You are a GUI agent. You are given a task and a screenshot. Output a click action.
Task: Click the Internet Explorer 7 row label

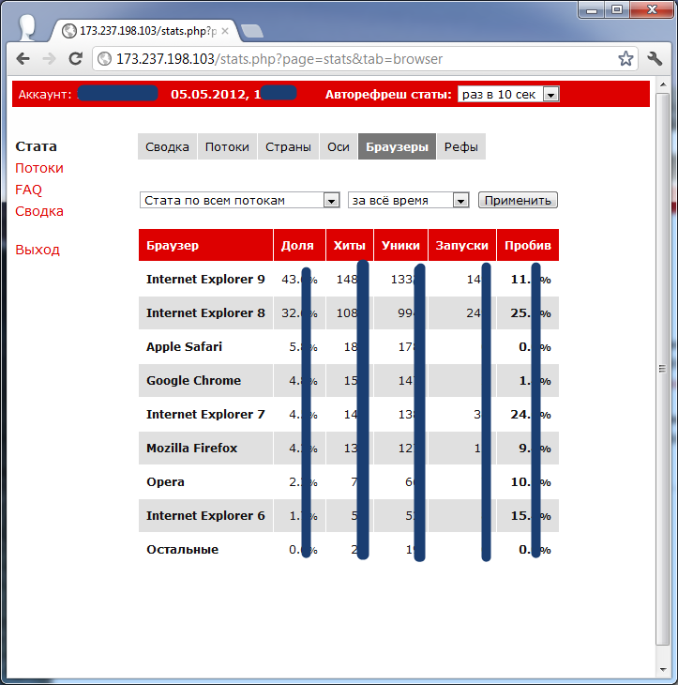(205, 414)
